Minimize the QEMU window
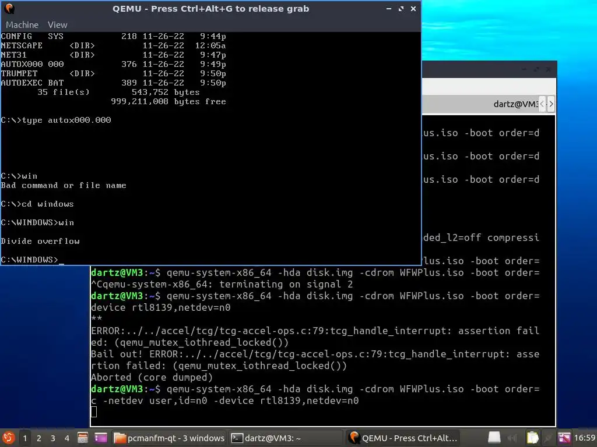Screen dimensions: 597x447 (x=389, y=8)
